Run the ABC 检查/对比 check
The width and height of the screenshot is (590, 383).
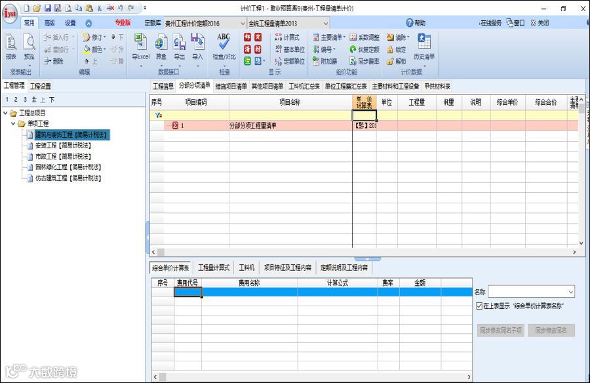(x=224, y=47)
